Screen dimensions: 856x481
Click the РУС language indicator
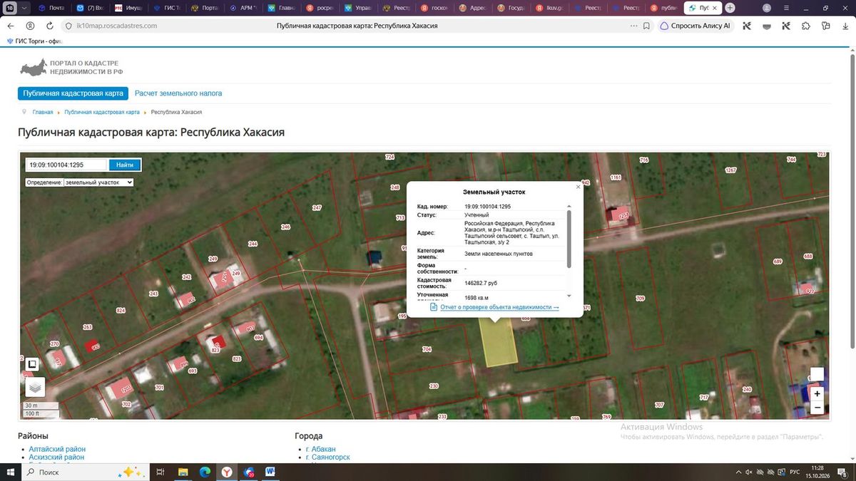(794, 472)
